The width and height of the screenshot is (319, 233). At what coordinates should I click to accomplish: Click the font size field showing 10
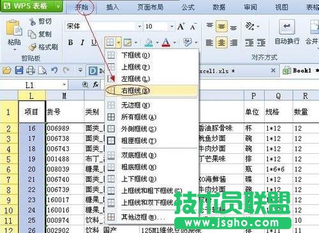156,27
